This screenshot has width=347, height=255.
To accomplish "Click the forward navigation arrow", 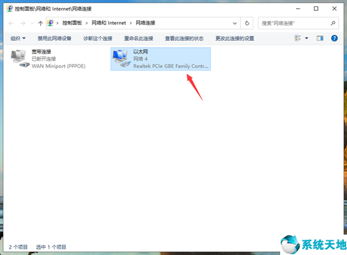I will coord(22,23).
